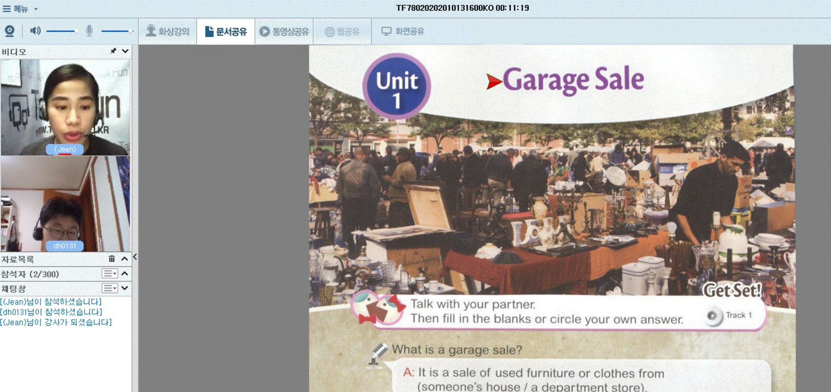Click the webcam icon in the toolbar

pos(10,31)
